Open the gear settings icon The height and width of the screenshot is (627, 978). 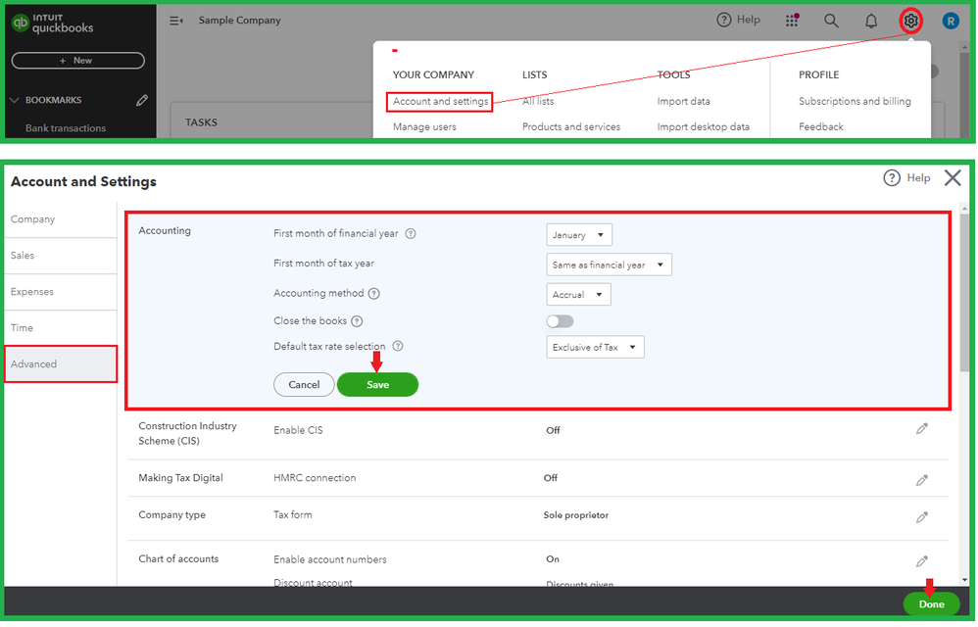(910, 21)
